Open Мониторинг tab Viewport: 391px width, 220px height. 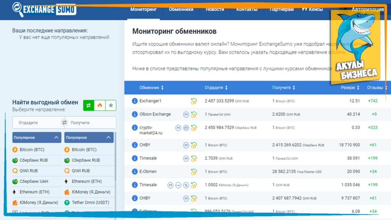tap(144, 10)
